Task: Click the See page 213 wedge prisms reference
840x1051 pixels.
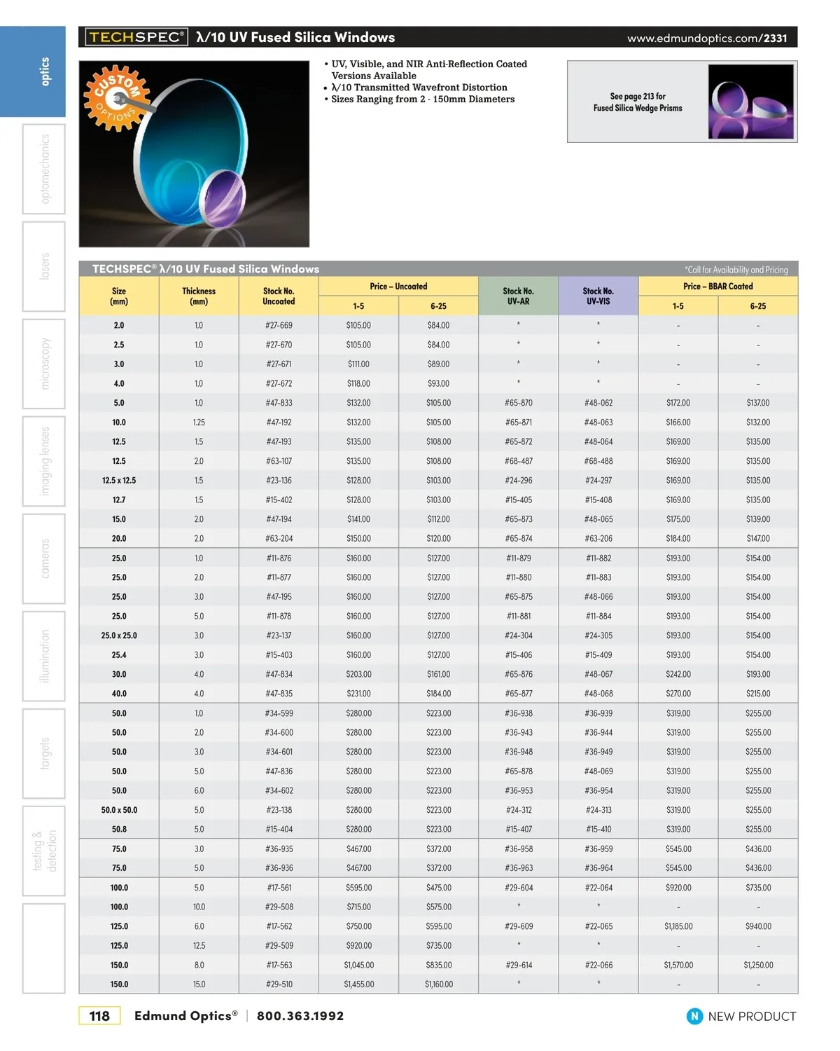Action: click(x=637, y=102)
